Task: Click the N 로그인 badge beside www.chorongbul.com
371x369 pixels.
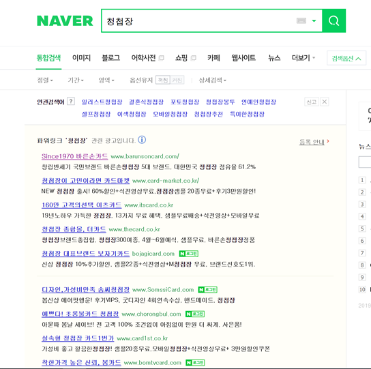Action: [195, 314]
